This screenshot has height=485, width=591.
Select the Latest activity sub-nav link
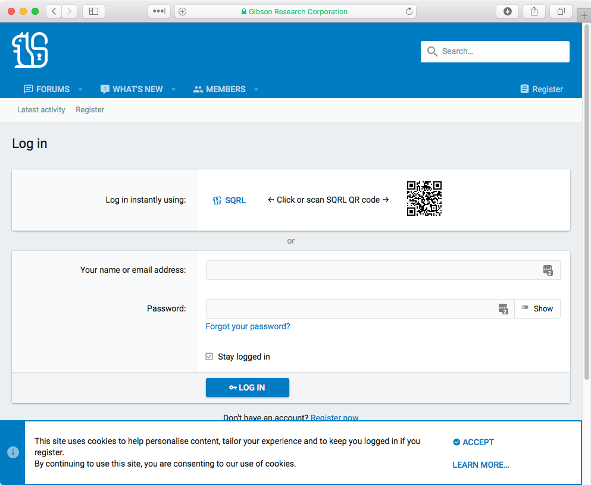(x=41, y=109)
